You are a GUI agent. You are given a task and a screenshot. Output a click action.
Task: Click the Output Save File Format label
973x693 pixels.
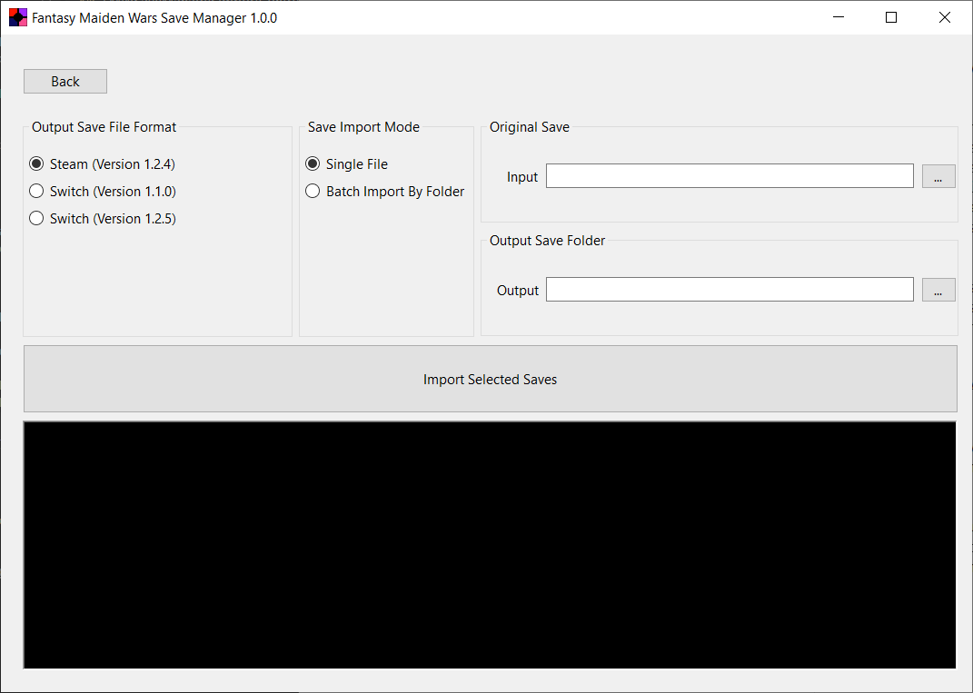(x=104, y=127)
